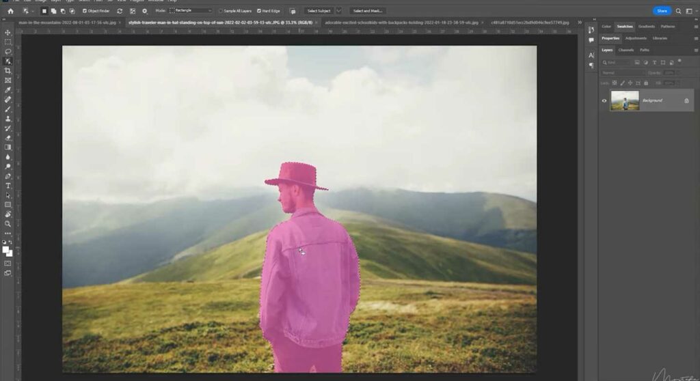Image resolution: width=700 pixels, height=381 pixels.
Task: Open the Edit Toolbar three-dots menu
Action: tap(8, 234)
